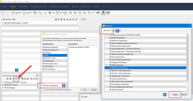Open the sectioning tool dropdown arrow

93,13
